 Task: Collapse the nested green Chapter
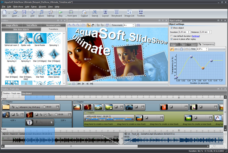click(x=86, y=113)
